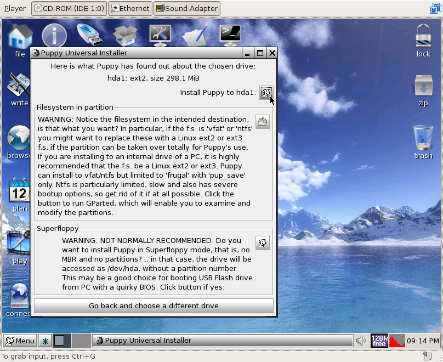Open the plan calendar desktop icon

[x=19, y=195]
